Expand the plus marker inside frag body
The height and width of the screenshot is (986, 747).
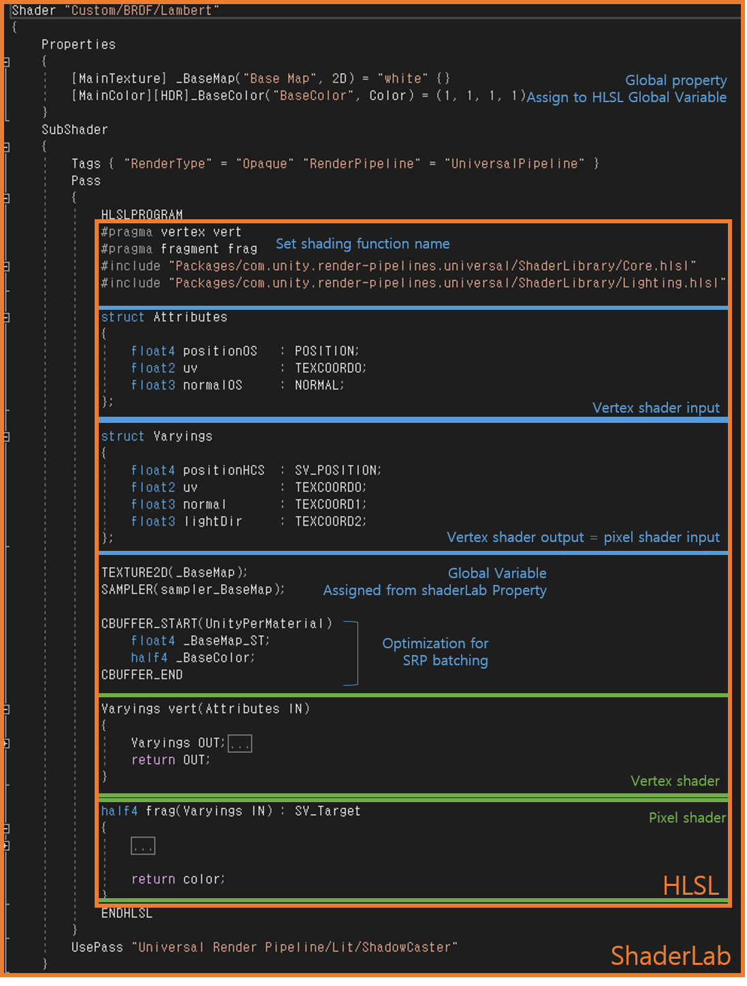pyautogui.click(x=6, y=846)
